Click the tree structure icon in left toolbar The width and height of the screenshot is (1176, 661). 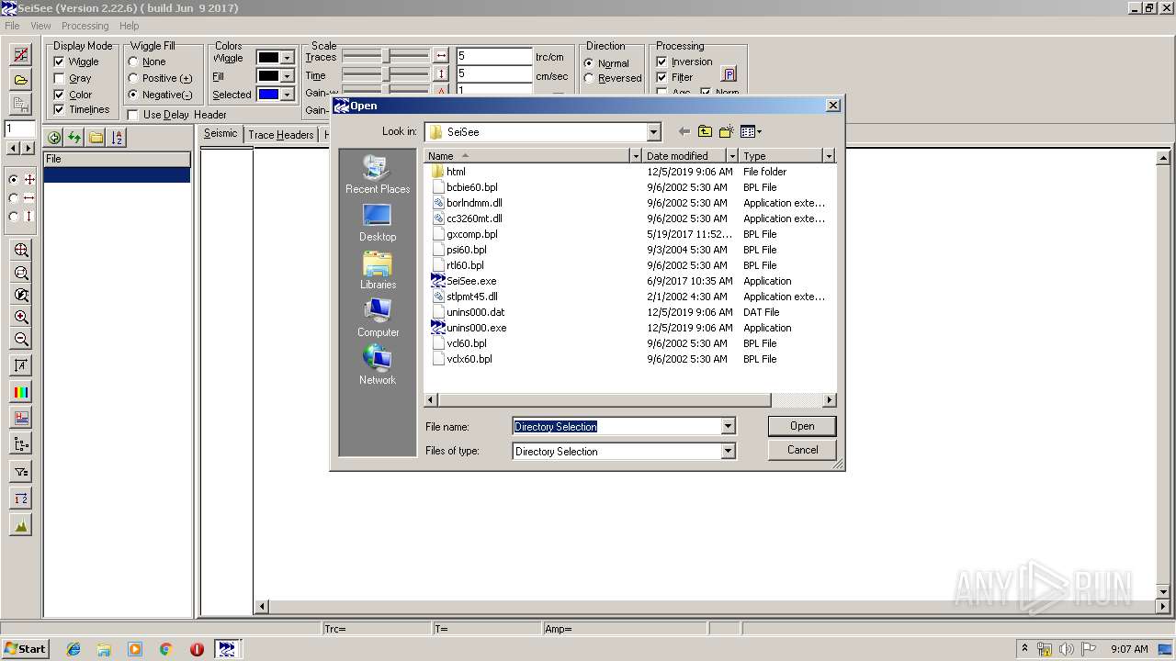pyautogui.click(x=20, y=444)
